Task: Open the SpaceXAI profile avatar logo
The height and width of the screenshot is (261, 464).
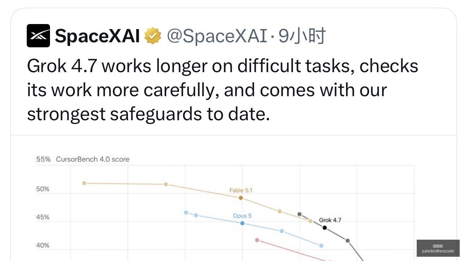Action: coord(38,36)
